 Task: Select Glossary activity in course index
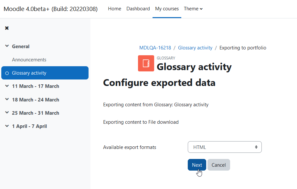[x=29, y=73]
